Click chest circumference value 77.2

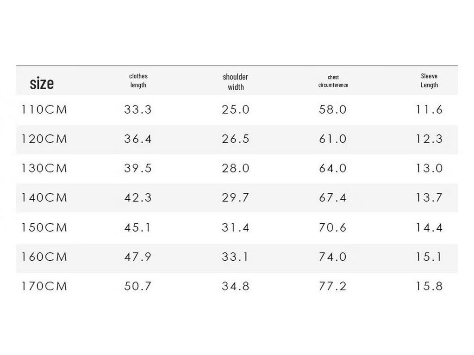(x=332, y=286)
